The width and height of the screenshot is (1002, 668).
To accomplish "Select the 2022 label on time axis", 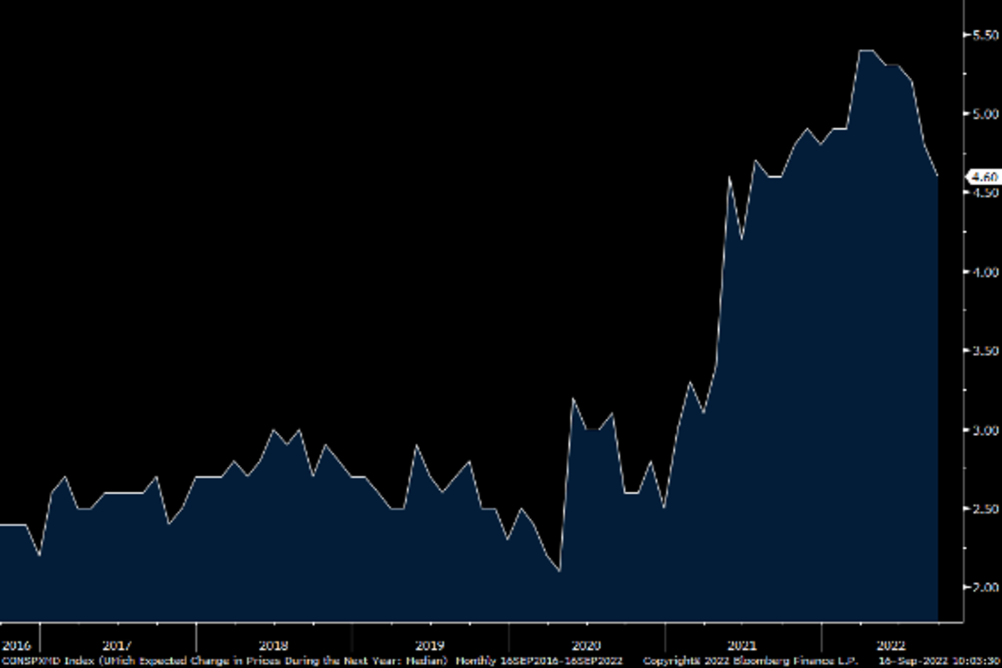I will tap(892, 645).
